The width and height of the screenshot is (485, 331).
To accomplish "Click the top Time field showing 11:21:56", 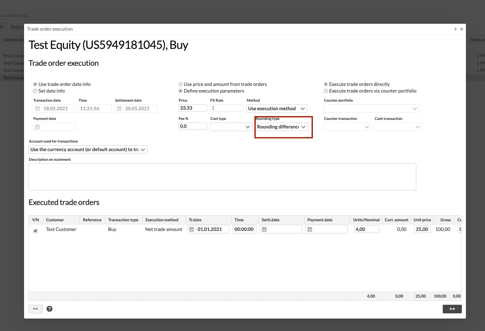I will [x=95, y=109].
